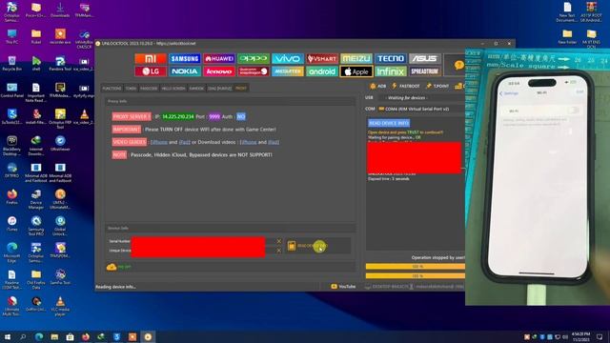The width and height of the screenshot is (610, 343).
Task: Open the USB devices dropdown
Action: tap(422, 98)
